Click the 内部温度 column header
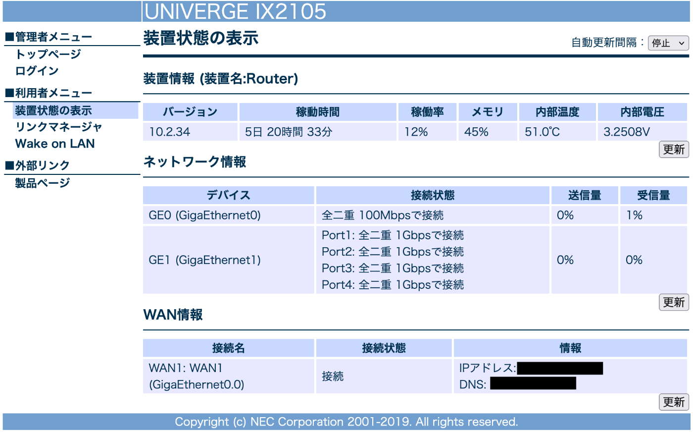 pyautogui.click(x=557, y=112)
